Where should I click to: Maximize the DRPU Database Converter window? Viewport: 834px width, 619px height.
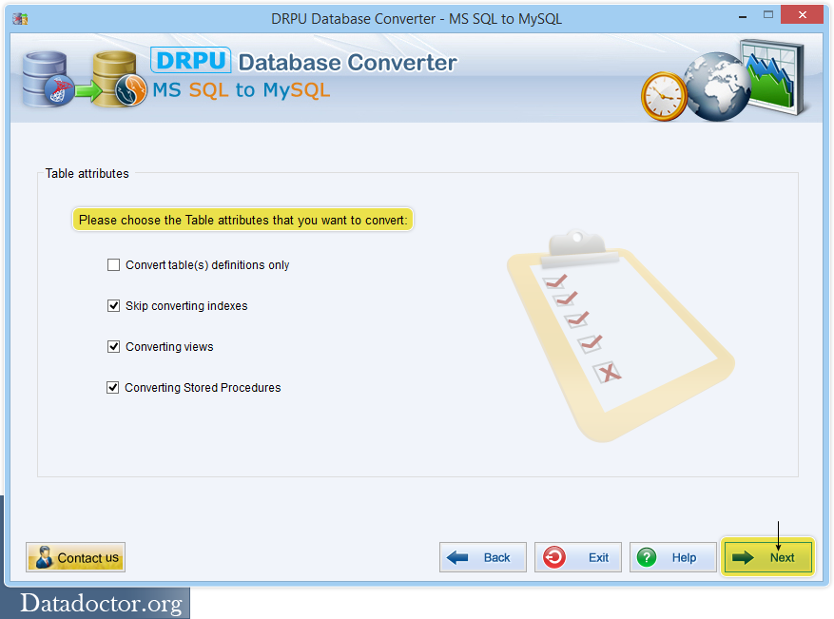tap(768, 15)
